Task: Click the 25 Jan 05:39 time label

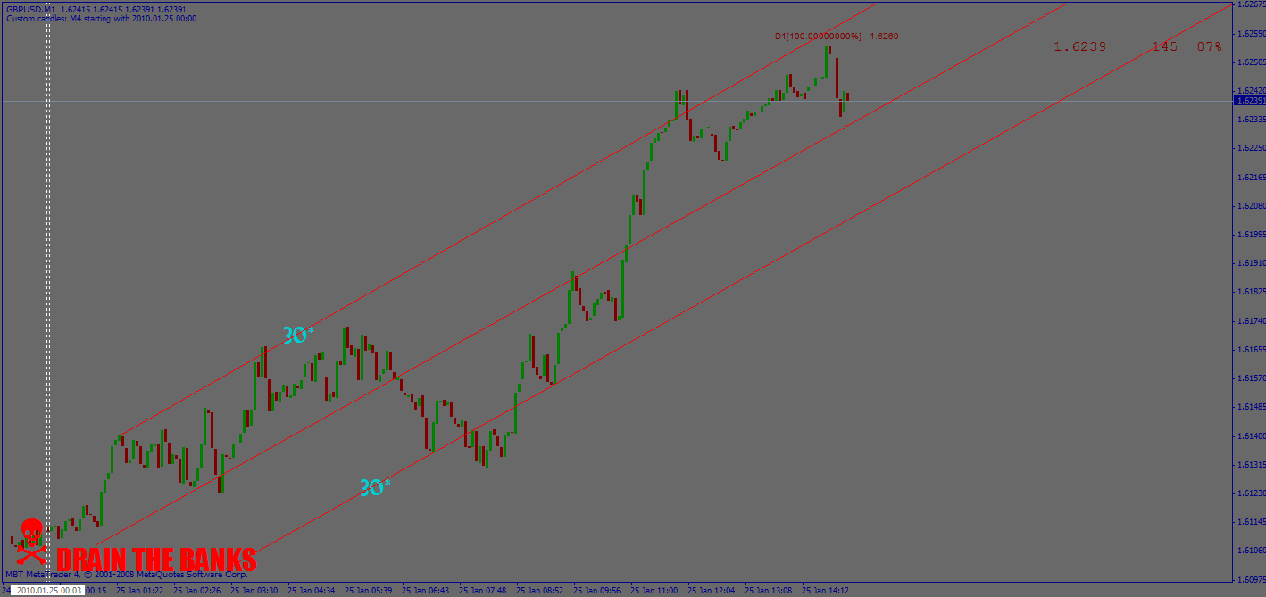Action: (368, 590)
